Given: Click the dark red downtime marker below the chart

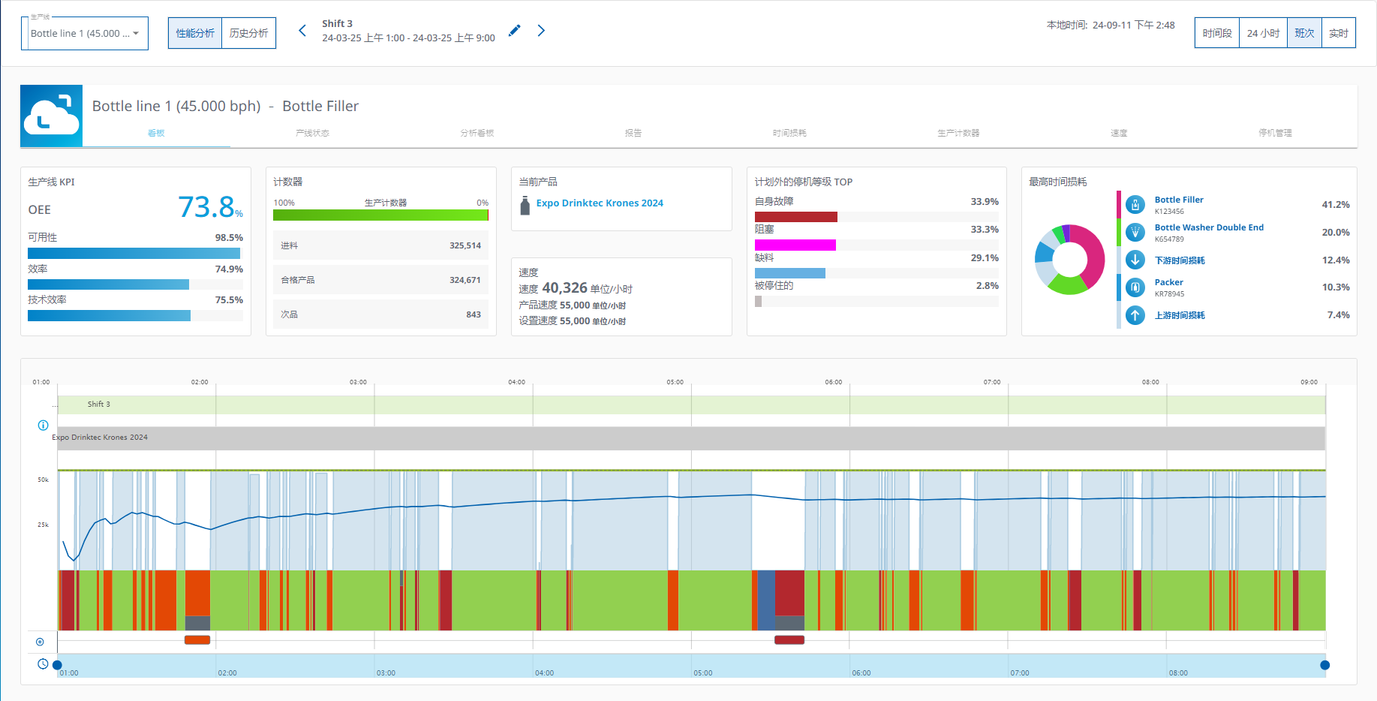Looking at the screenshot, I should (x=789, y=640).
